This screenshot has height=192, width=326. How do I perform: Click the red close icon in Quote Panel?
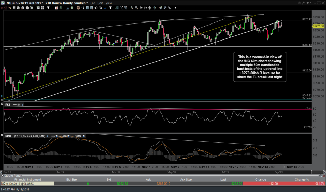[x=324, y=176]
